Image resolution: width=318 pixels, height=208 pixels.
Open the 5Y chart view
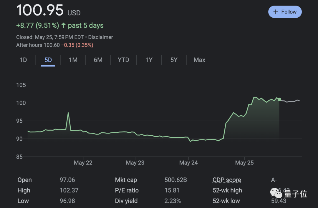[174, 60]
